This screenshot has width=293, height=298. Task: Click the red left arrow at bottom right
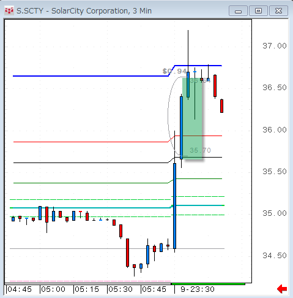click(x=282, y=289)
